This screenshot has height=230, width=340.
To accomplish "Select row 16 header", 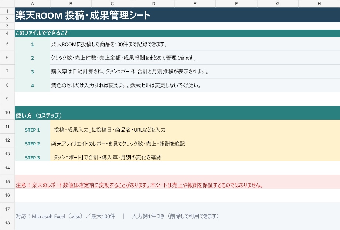I will click(x=7, y=195).
